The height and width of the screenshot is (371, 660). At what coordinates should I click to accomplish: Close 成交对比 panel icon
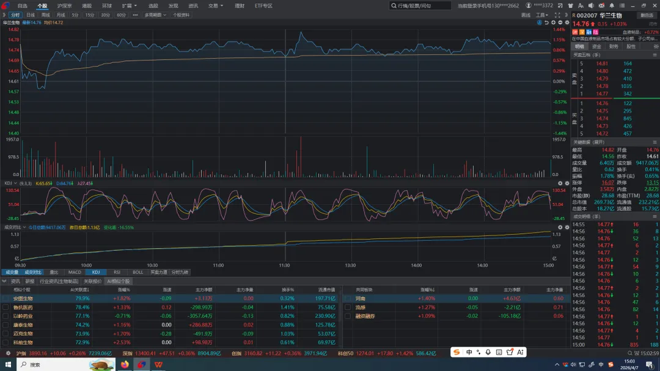(x=560, y=227)
